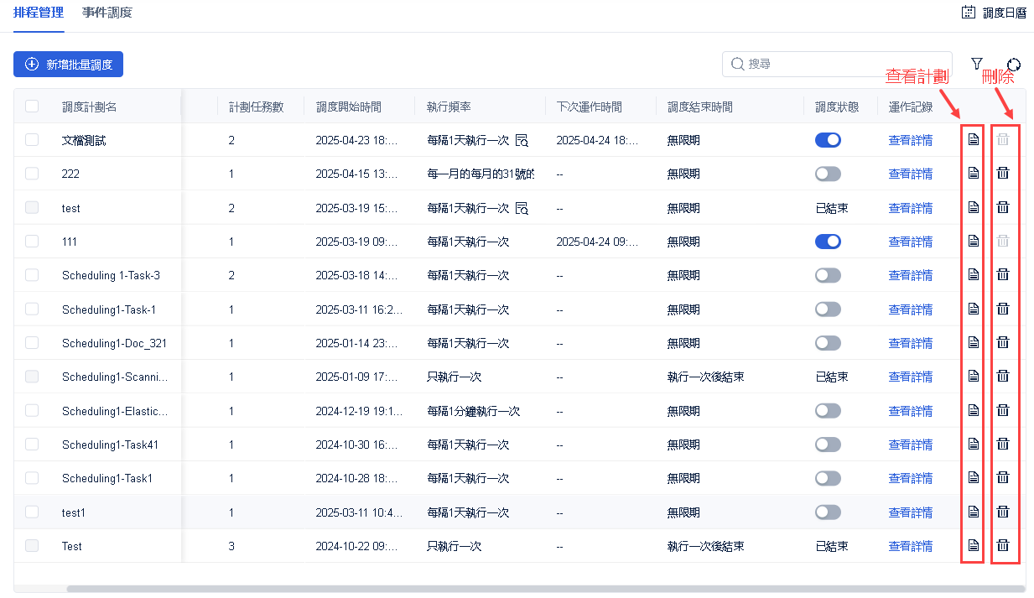Click frequency detail icon in test row
This screenshot has height=598, width=1034.
[x=522, y=208]
